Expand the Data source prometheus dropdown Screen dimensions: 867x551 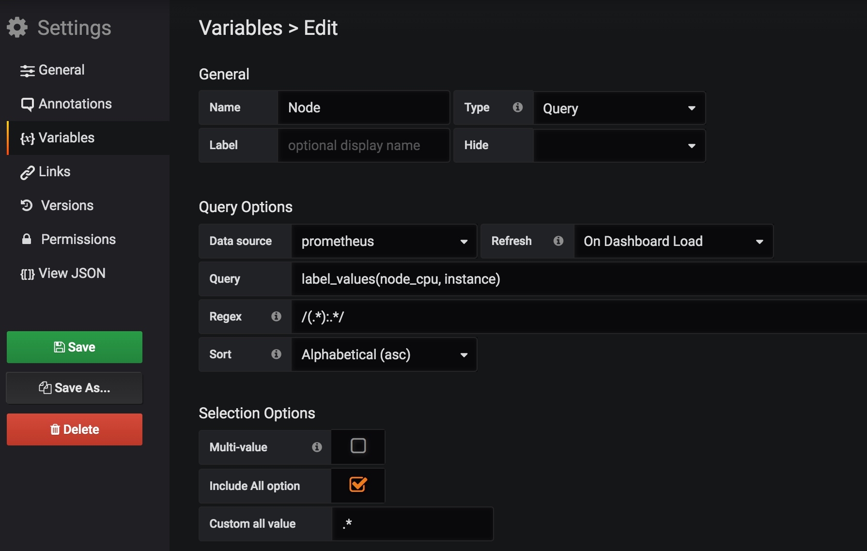[384, 241]
